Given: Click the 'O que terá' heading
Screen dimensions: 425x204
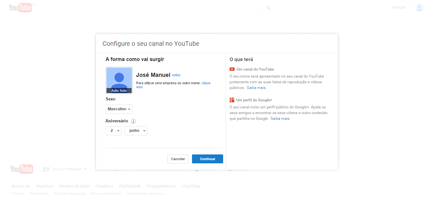Looking at the screenshot, I should coord(241,59).
